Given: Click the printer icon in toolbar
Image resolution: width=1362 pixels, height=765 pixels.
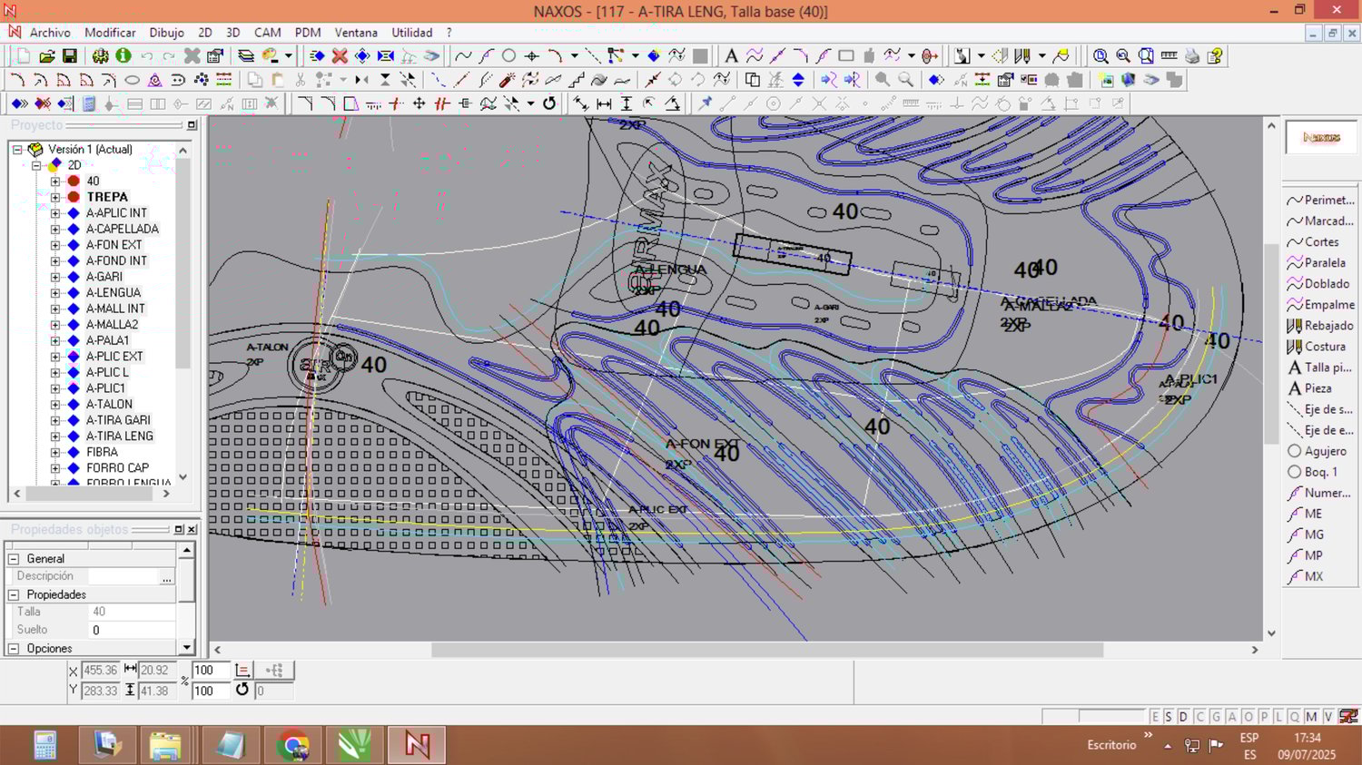Looking at the screenshot, I should tap(1192, 56).
